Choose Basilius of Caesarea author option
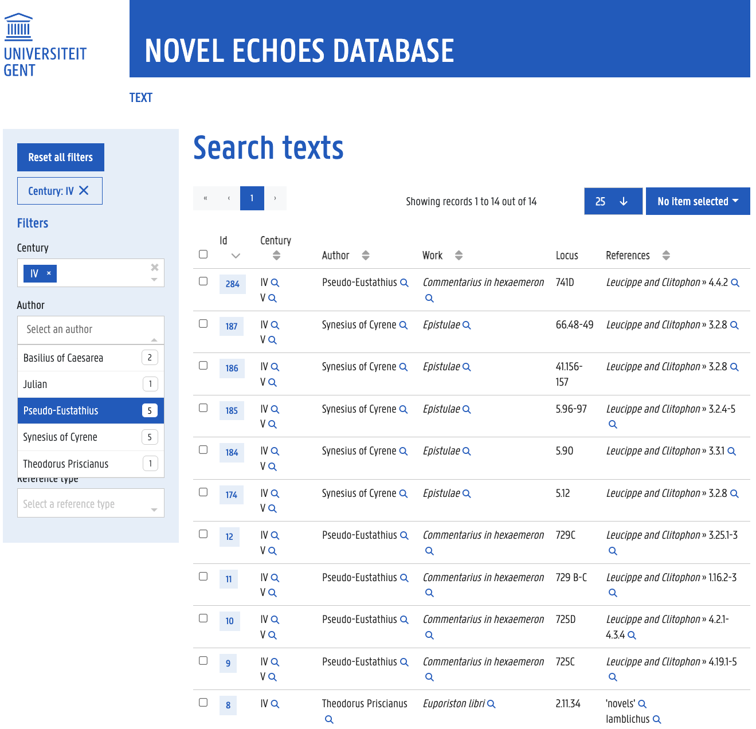Image resolution: width=756 pixels, height=729 pixels. [x=91, y=358]
